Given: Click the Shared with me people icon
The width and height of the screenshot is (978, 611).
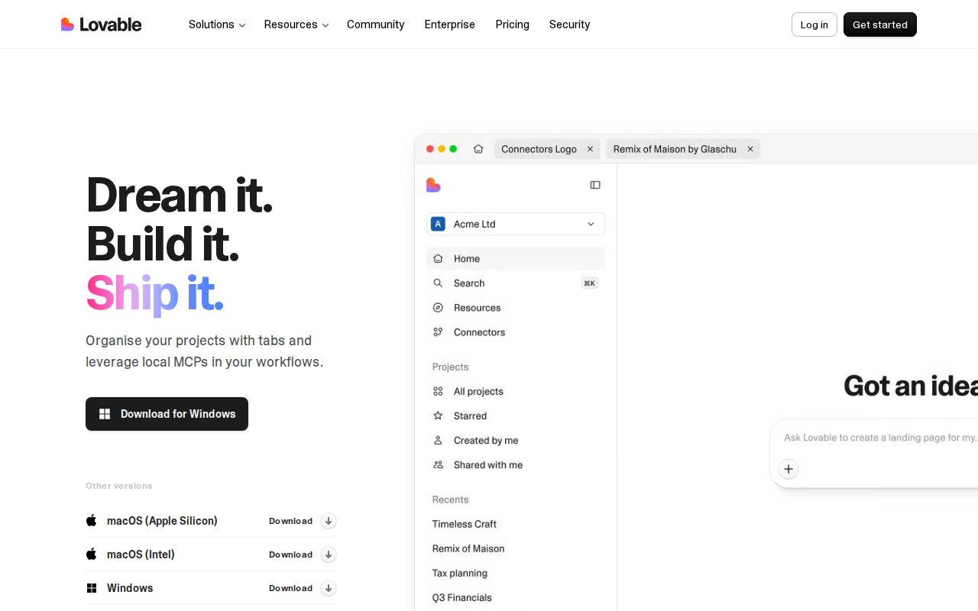Looking at the screenshot, I should click(x=438, y=465).
